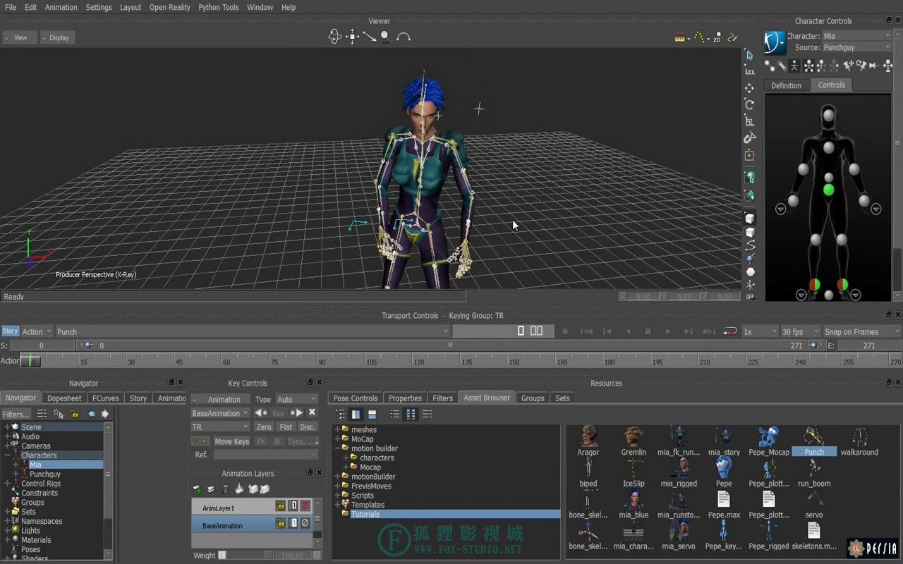Choose the arrow selection tool in viewer sidebar
The image size is (903, 564).
coord(749,55)
